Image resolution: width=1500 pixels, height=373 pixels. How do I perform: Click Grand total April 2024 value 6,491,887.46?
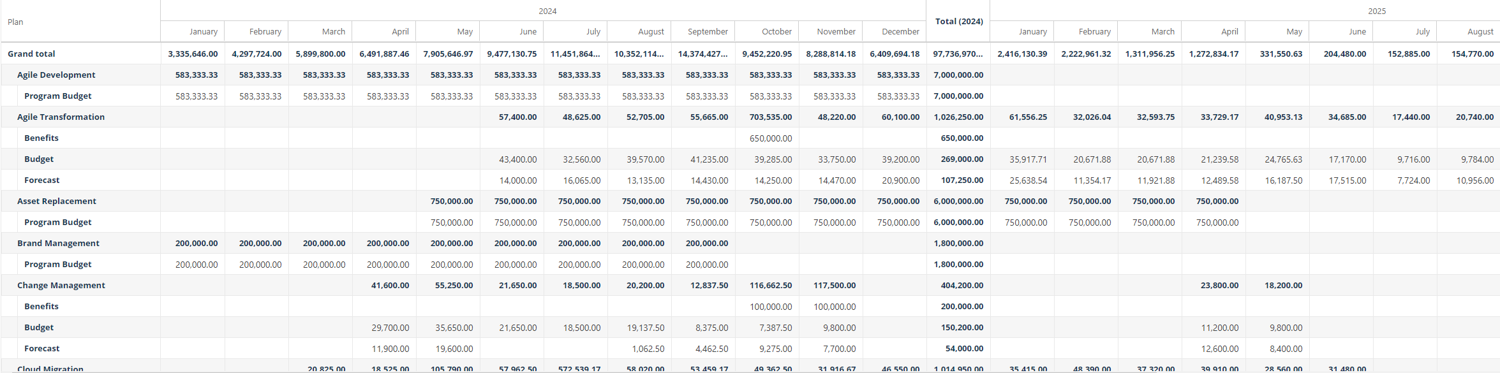tap(385, 54)
